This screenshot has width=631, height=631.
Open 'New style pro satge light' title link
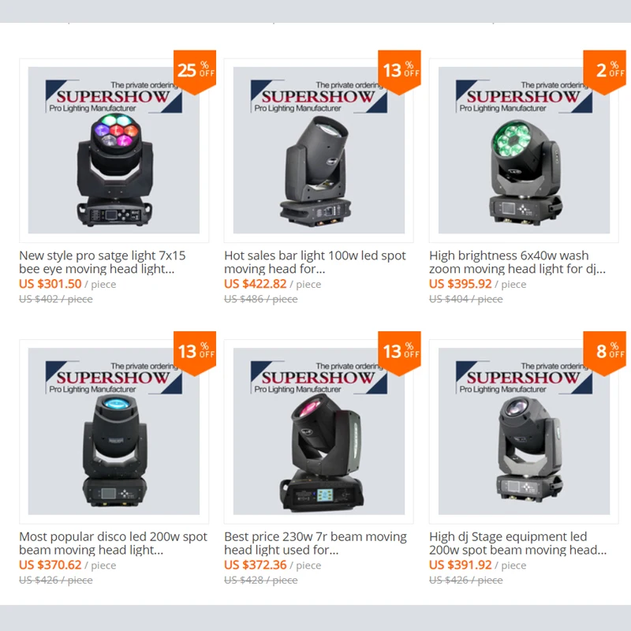[x=103, y=262]
